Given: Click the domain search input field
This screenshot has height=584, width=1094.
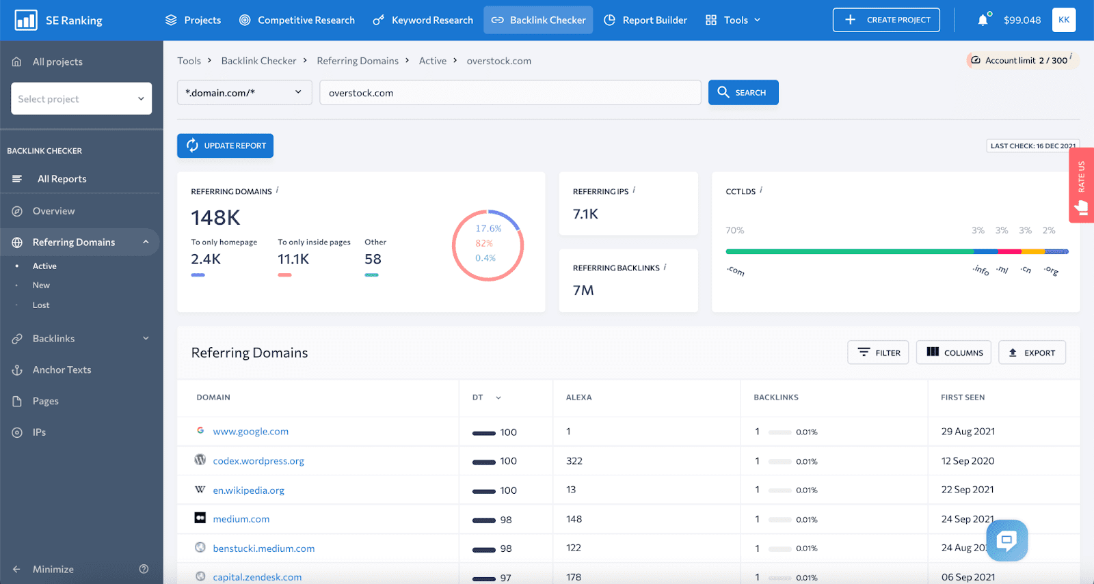Looking at the screenshot, I should point(510,92).
